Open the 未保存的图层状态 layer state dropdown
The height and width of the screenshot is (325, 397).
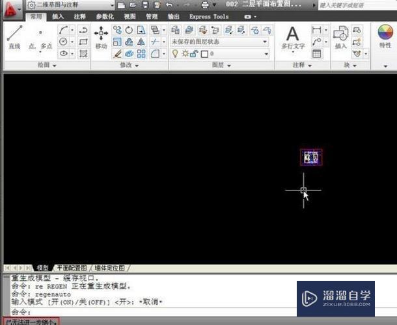(219, 42)
